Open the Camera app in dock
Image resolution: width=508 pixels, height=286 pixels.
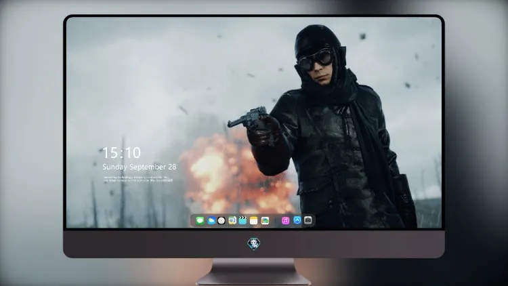click(308, 220)
